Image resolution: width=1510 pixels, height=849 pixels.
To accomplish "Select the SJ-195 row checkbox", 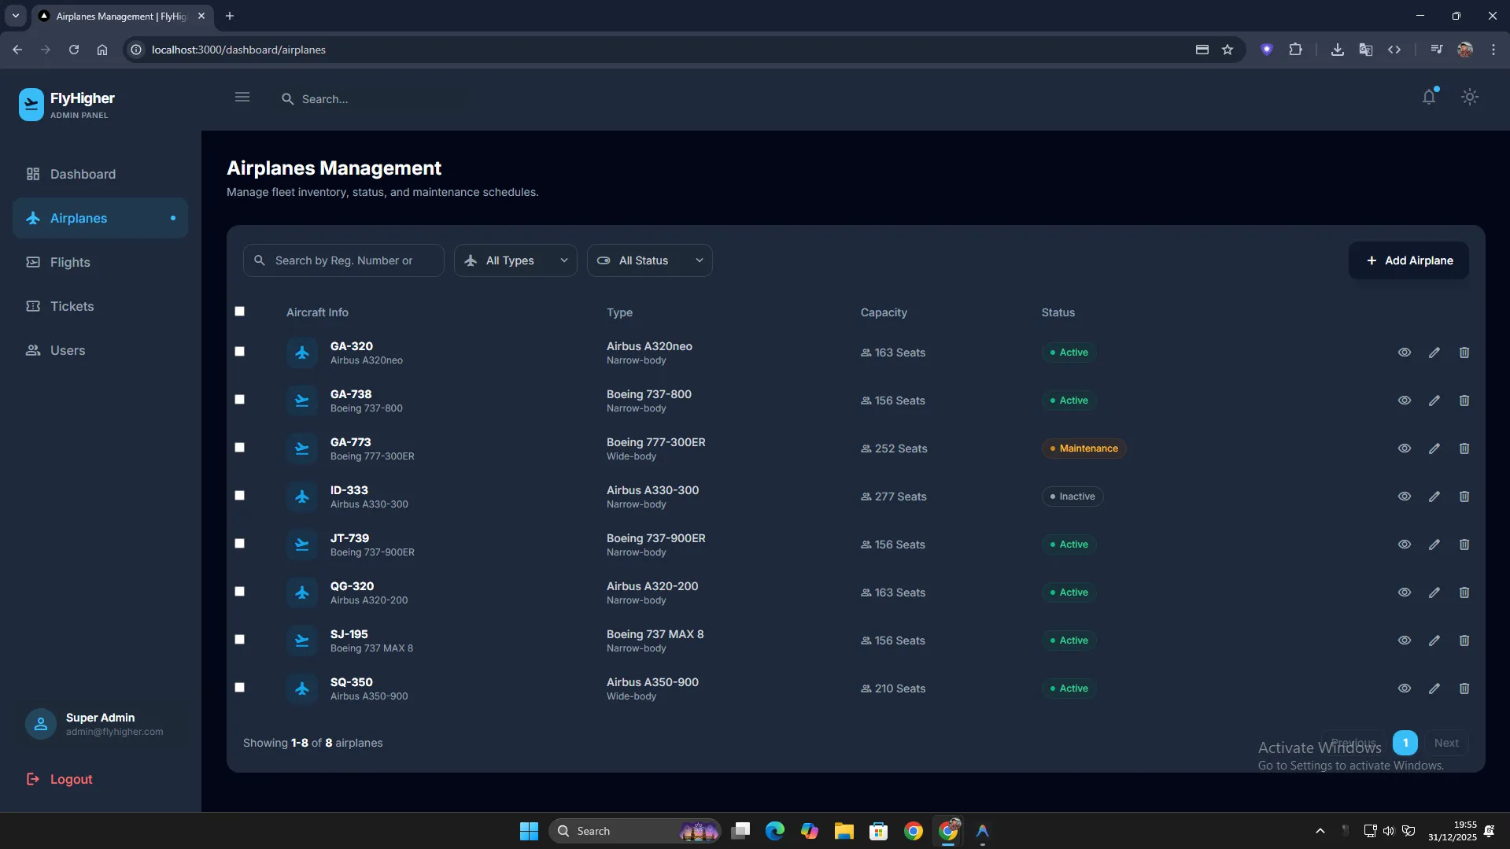I will (240, 640).
